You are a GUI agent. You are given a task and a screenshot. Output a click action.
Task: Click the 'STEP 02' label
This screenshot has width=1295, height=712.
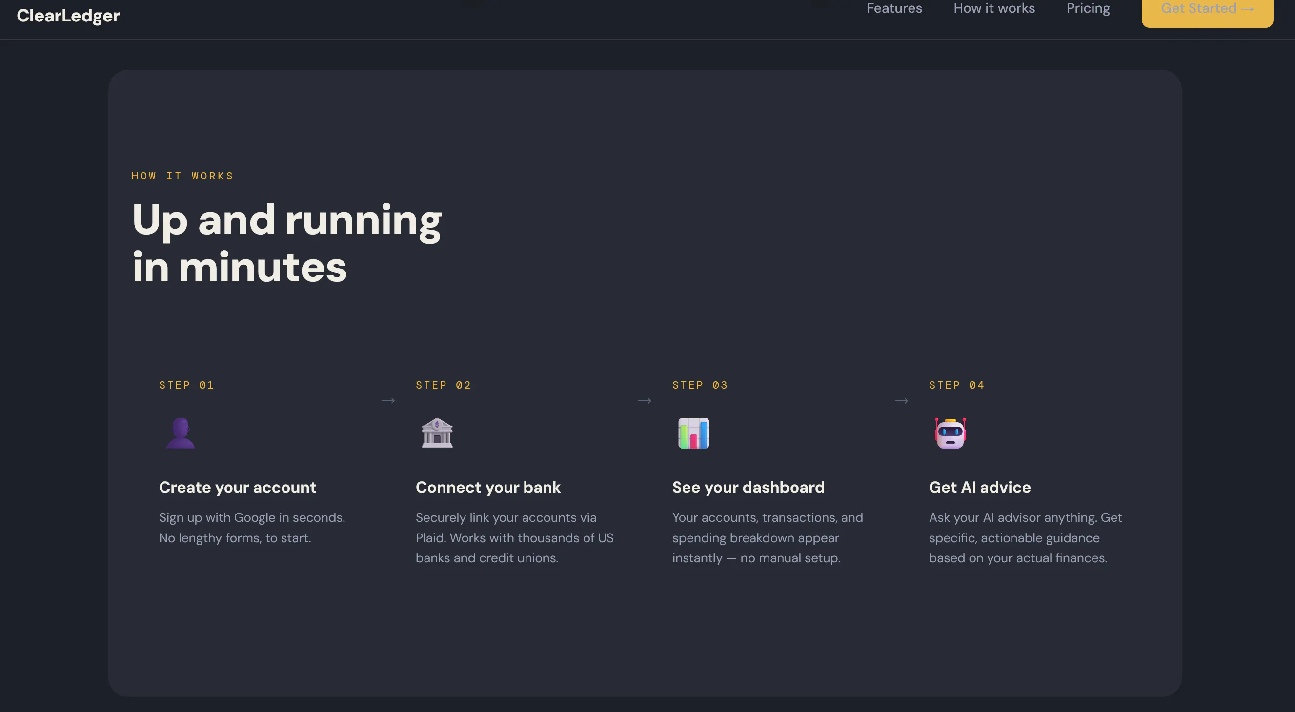pyautogui.click(x=443, y=385)
